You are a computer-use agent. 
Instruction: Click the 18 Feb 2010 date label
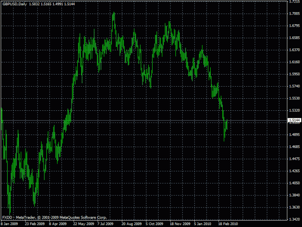pyautogui.click(x=228, y=224)
